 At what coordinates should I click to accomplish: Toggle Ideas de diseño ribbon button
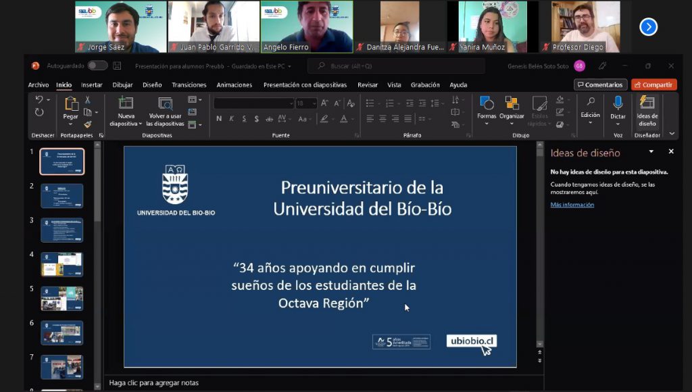coord(647,112)
